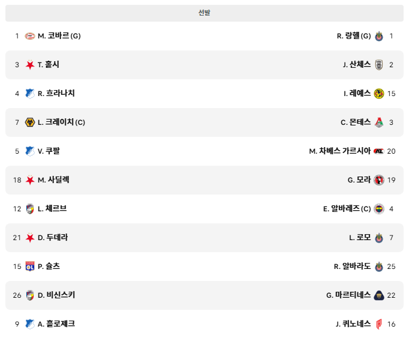Open player R. 랑헬 (G)

click(354, 36)
